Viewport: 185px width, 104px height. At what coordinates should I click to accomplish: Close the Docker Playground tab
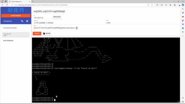click(29, 1)
